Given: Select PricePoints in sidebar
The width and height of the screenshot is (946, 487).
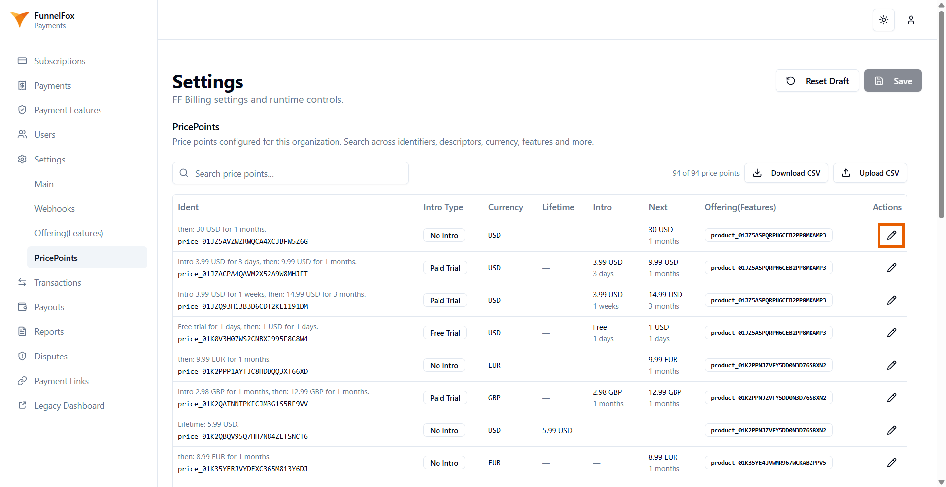Looking at the screenshot, I should 87,258.
